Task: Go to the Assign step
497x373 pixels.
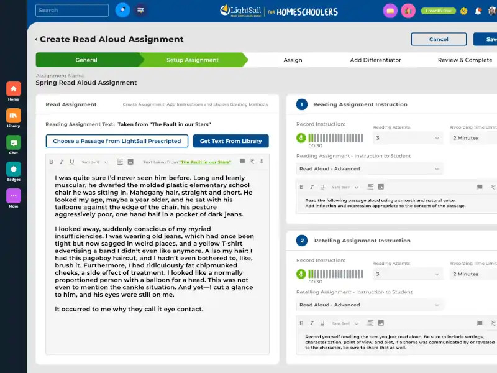Action: [x=293, y=60]
